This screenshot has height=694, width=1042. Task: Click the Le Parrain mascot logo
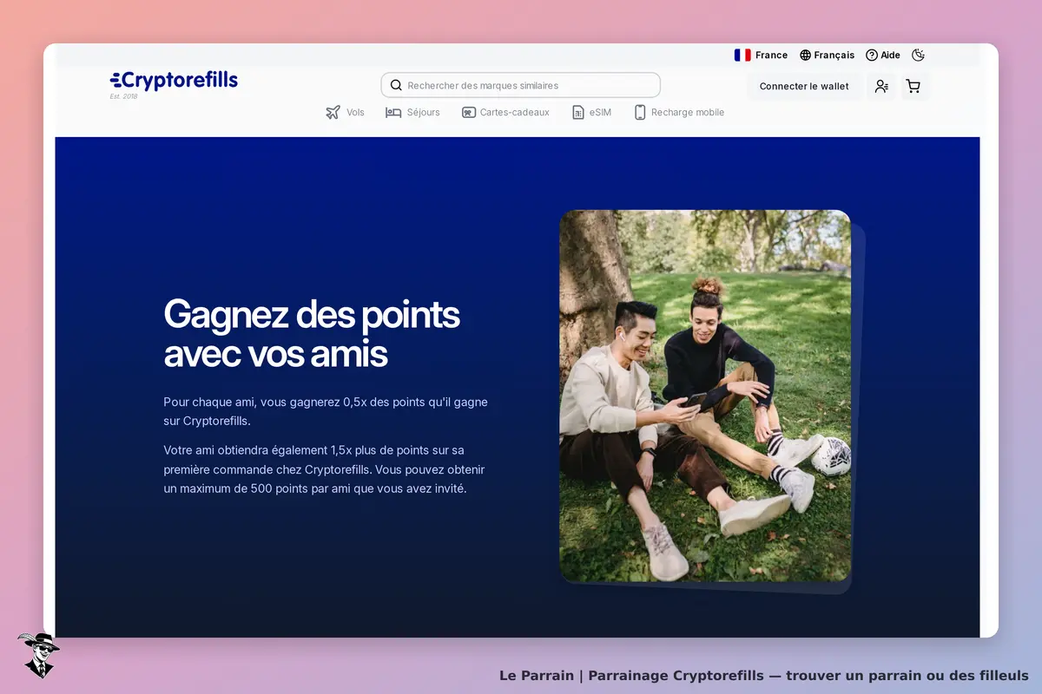pos(38,654)
